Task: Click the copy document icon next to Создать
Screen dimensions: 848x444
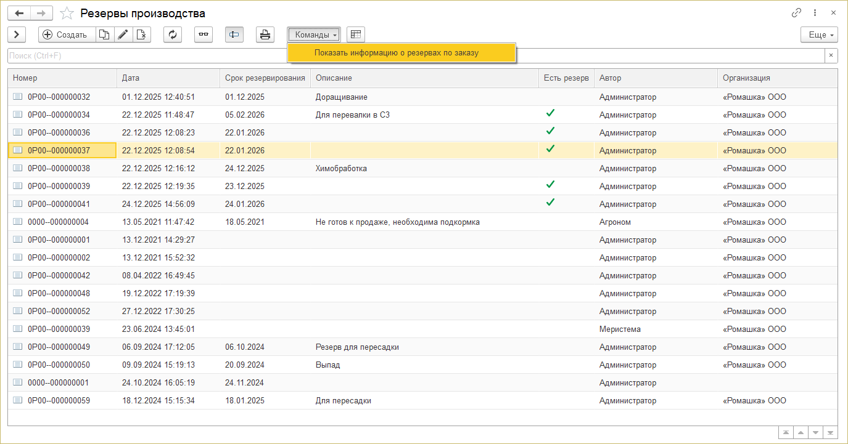Action: (x=105, y=34)
